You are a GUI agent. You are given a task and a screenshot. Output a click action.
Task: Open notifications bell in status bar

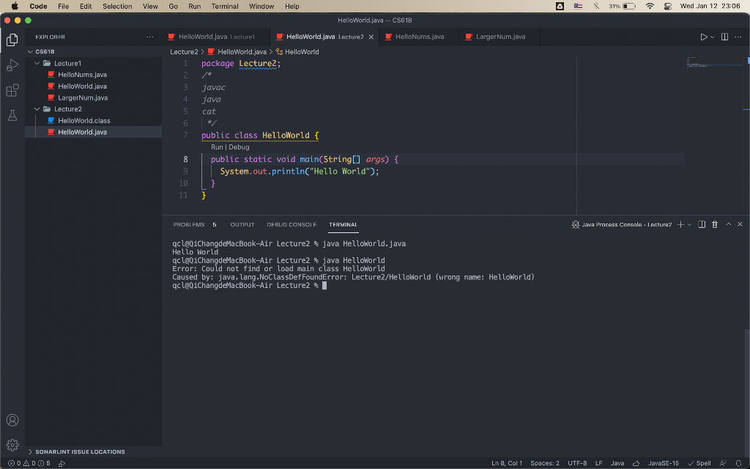(738, 463)
